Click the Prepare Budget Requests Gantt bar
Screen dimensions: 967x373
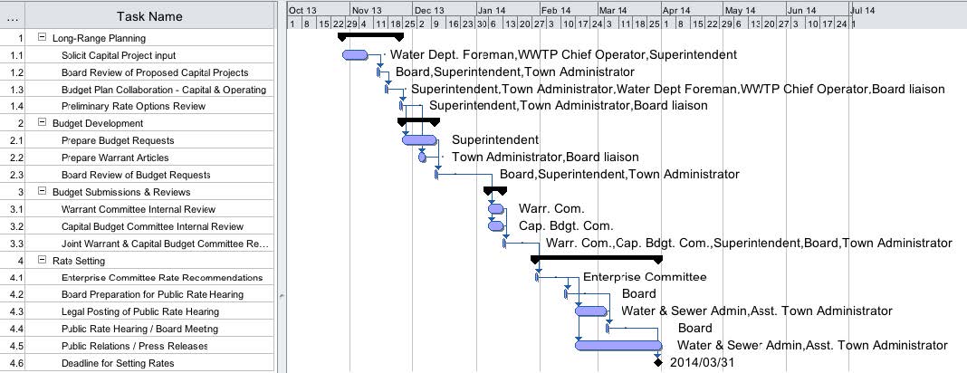click(x=418, y=140)
